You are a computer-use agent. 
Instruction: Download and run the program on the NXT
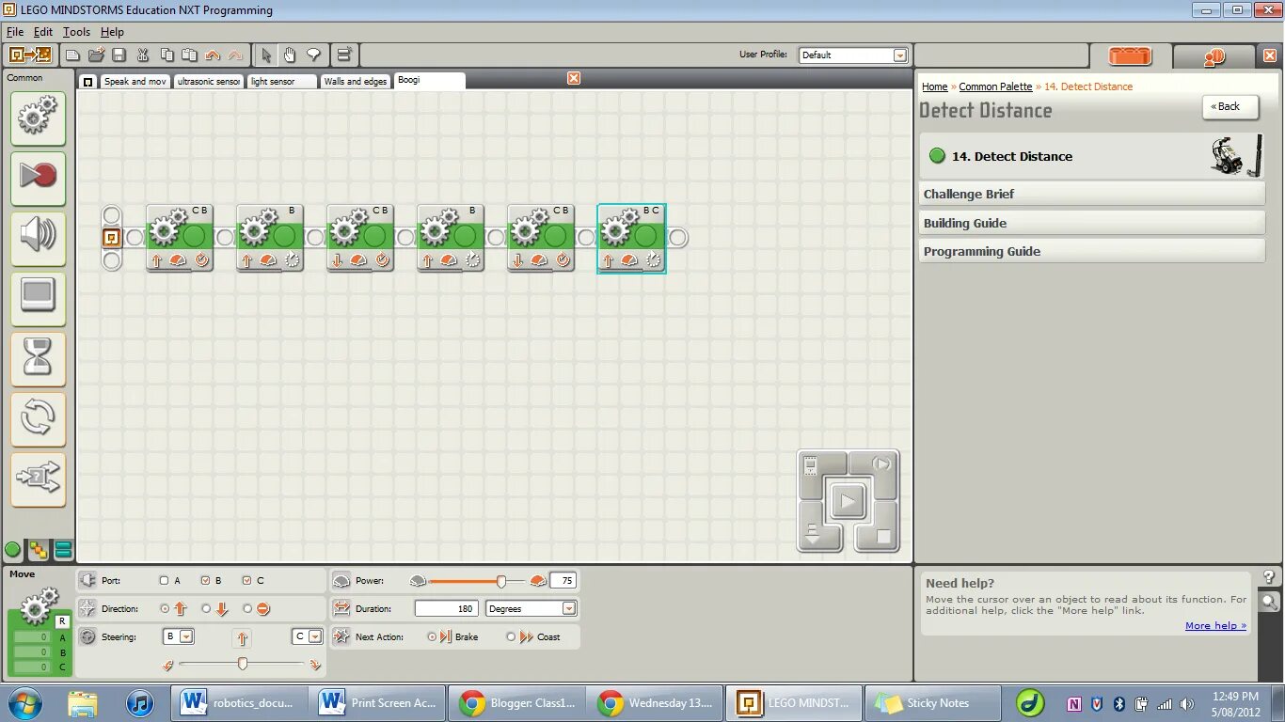coord(847,501)
